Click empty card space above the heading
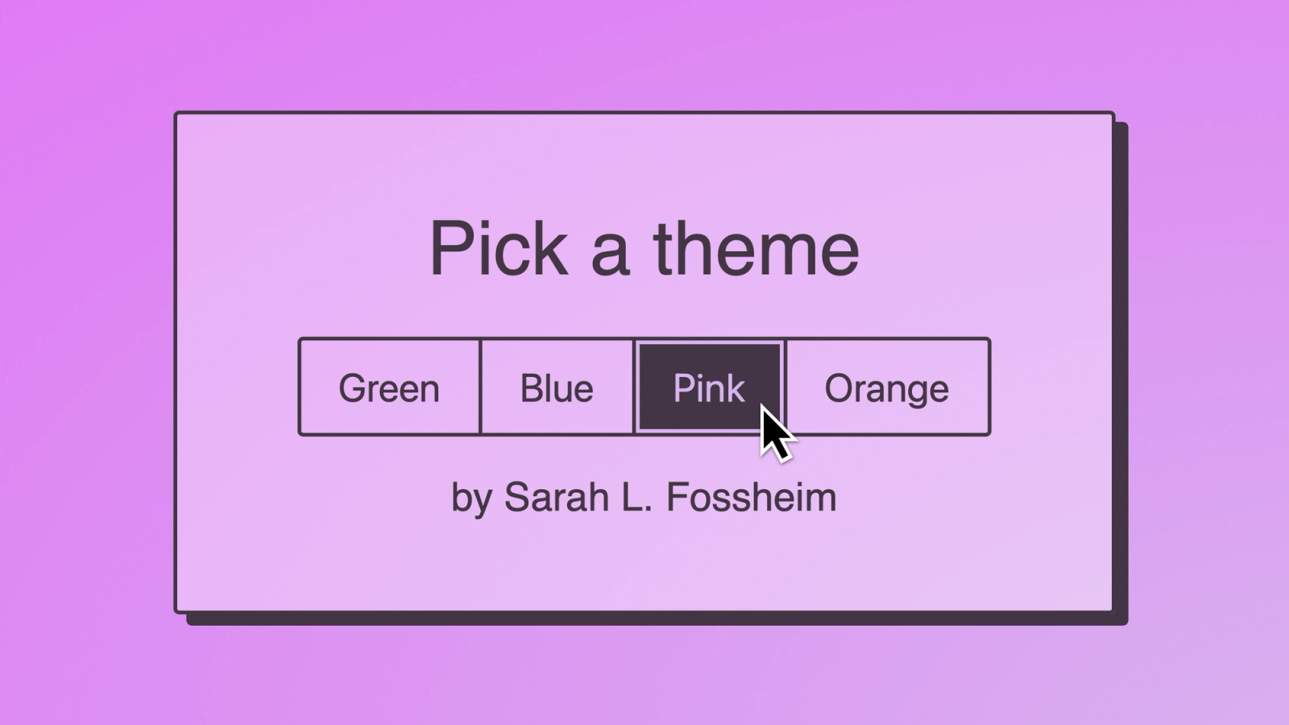 (x=644, y=161)
